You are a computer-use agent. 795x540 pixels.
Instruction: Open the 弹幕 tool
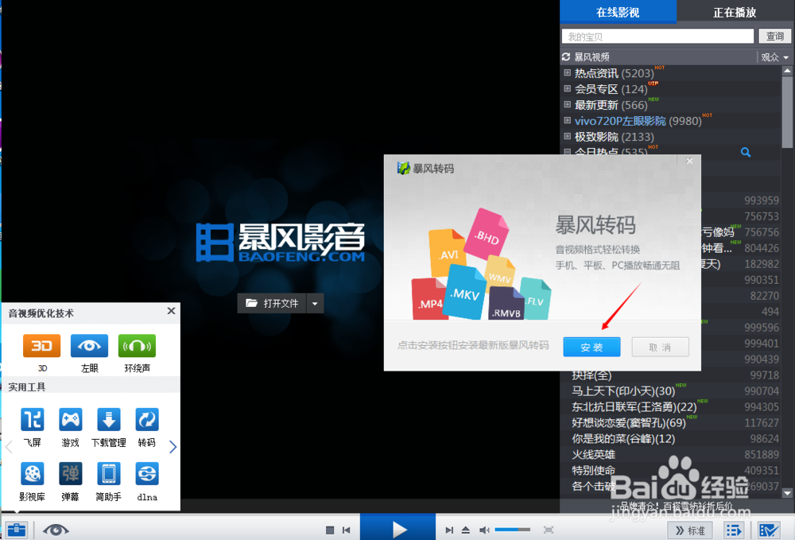pos(71,474)
